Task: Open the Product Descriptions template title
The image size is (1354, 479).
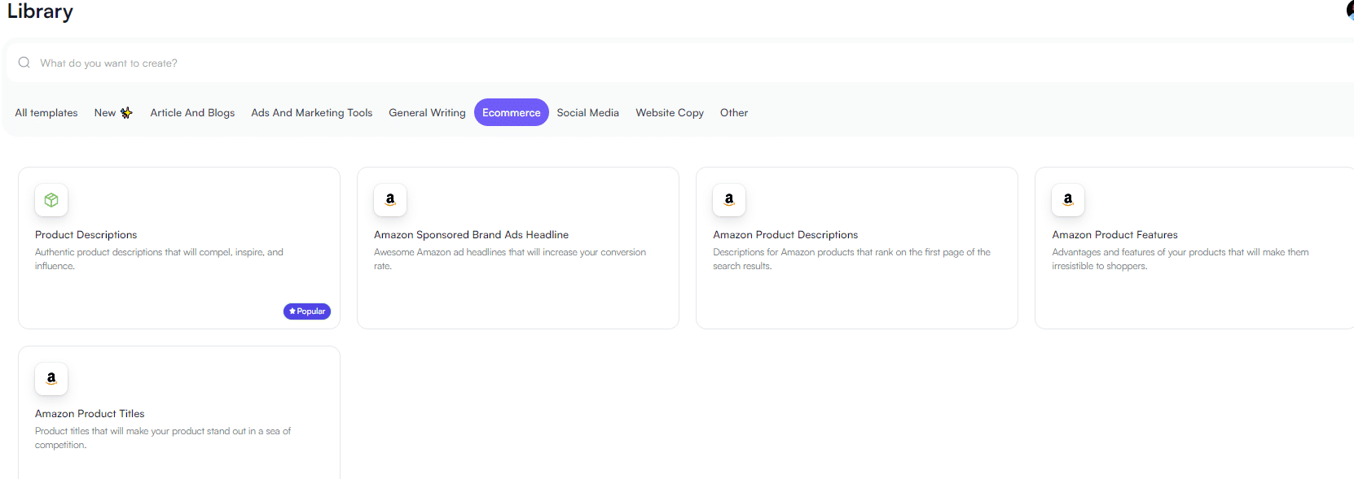Action: coord(86,235)
